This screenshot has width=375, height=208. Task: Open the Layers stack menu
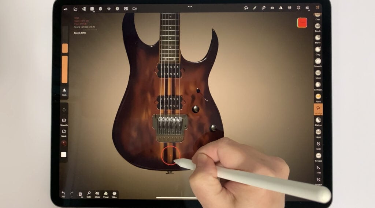point(289,8)
